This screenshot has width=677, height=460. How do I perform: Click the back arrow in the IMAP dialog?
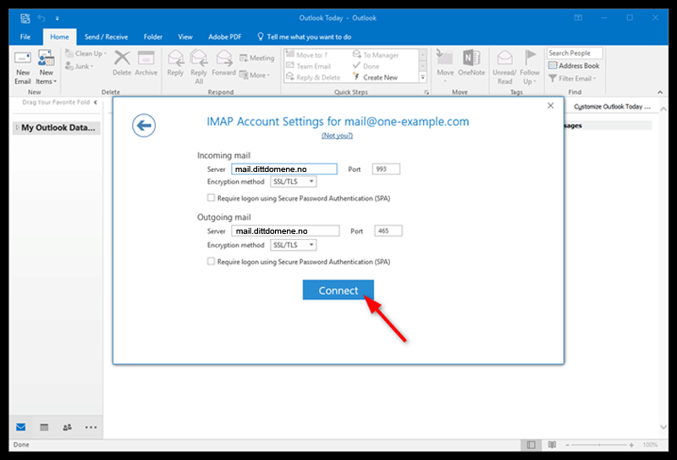coord(144,125)
